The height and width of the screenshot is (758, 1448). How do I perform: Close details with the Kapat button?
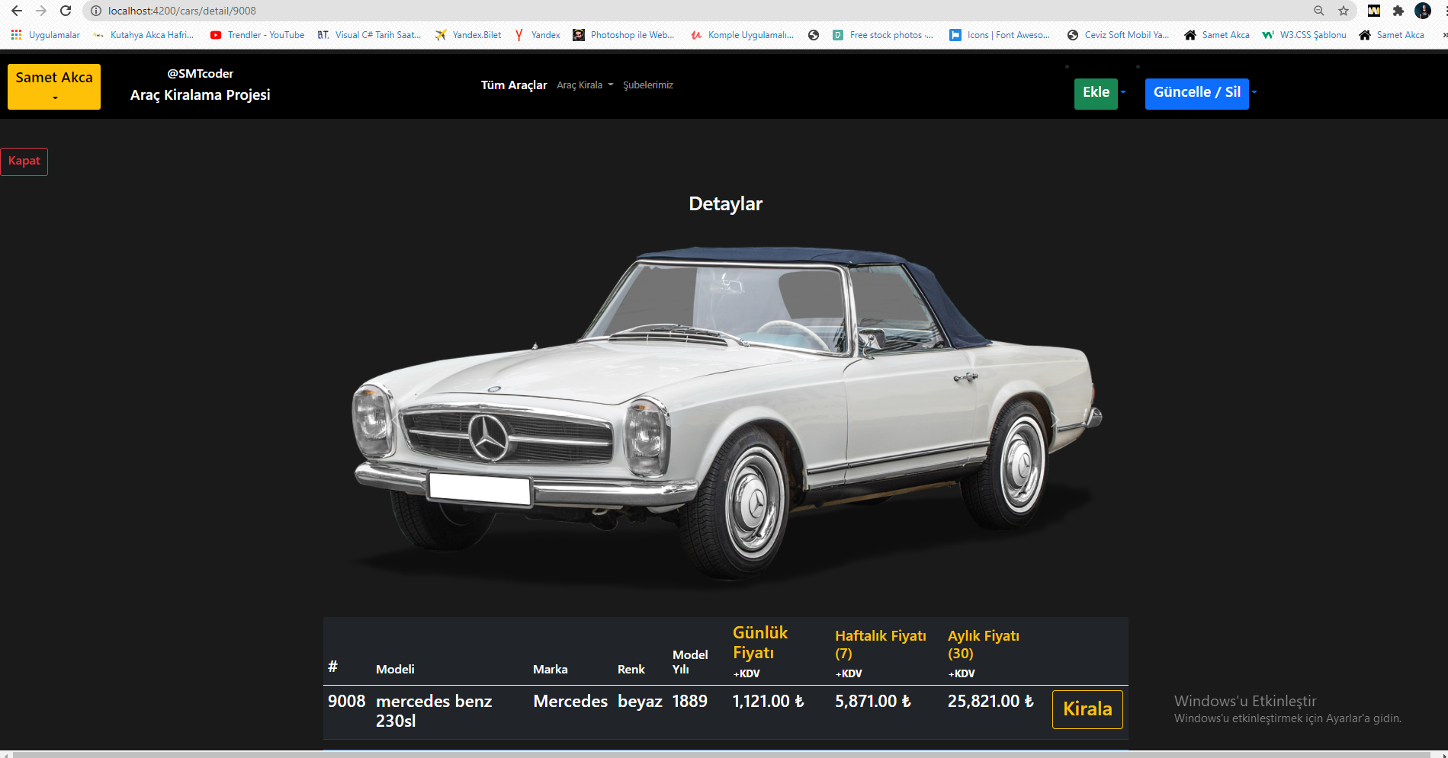click(24, 161)
